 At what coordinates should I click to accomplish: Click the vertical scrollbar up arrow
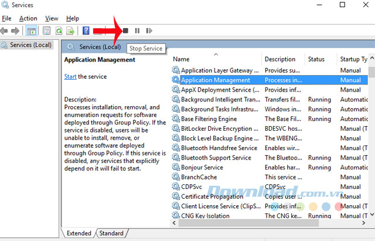tap(372, 58)
